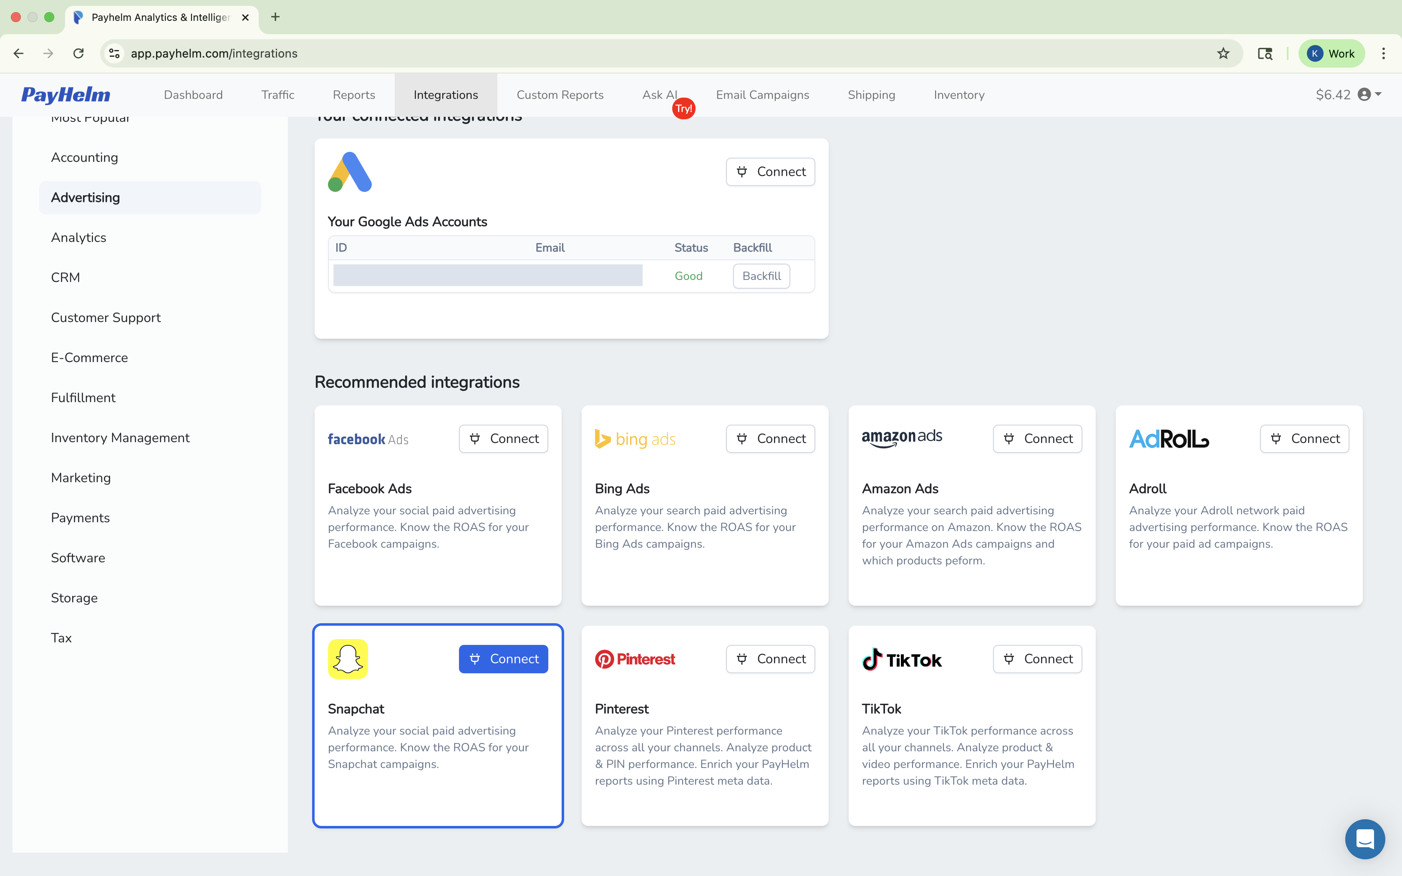Open the Work profile menu

(1331, 53)
